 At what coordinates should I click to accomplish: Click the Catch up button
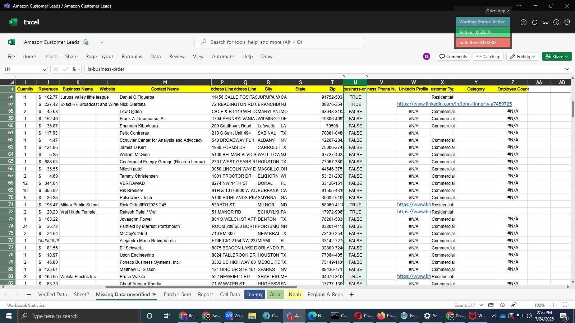tap(488, 56)
